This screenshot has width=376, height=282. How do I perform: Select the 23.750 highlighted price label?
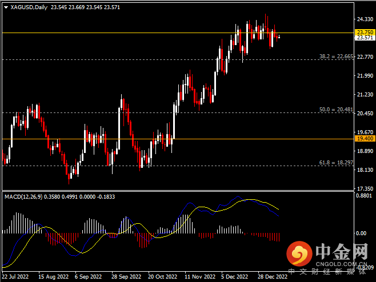[x=364, y=33]
